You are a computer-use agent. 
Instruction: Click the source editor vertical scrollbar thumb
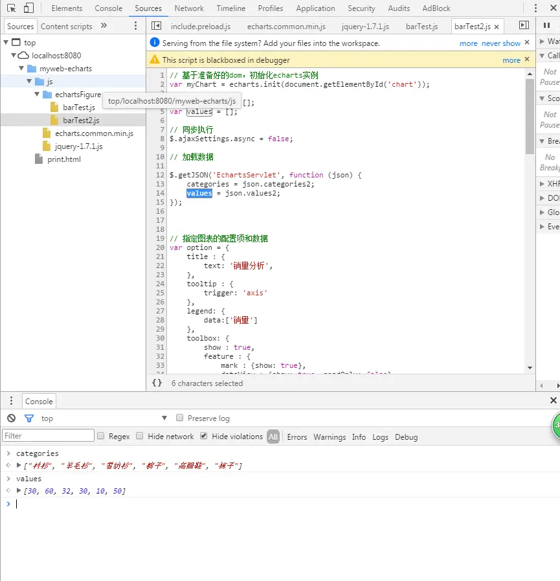coord(530,117)
